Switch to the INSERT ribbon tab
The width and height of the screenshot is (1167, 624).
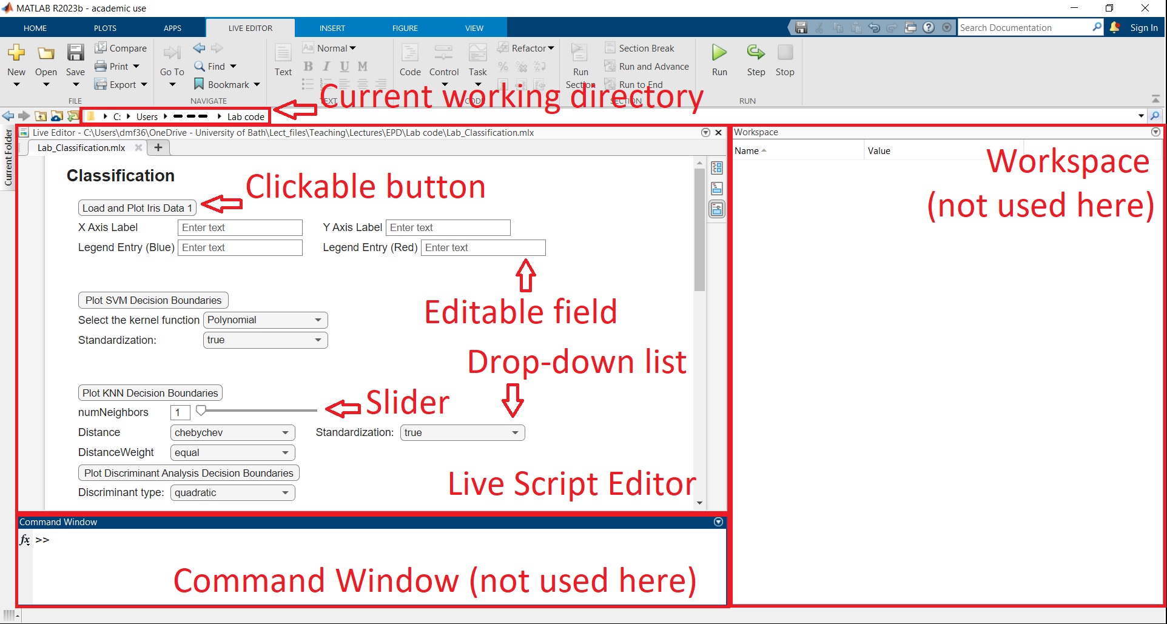click(x=332, y=28)
